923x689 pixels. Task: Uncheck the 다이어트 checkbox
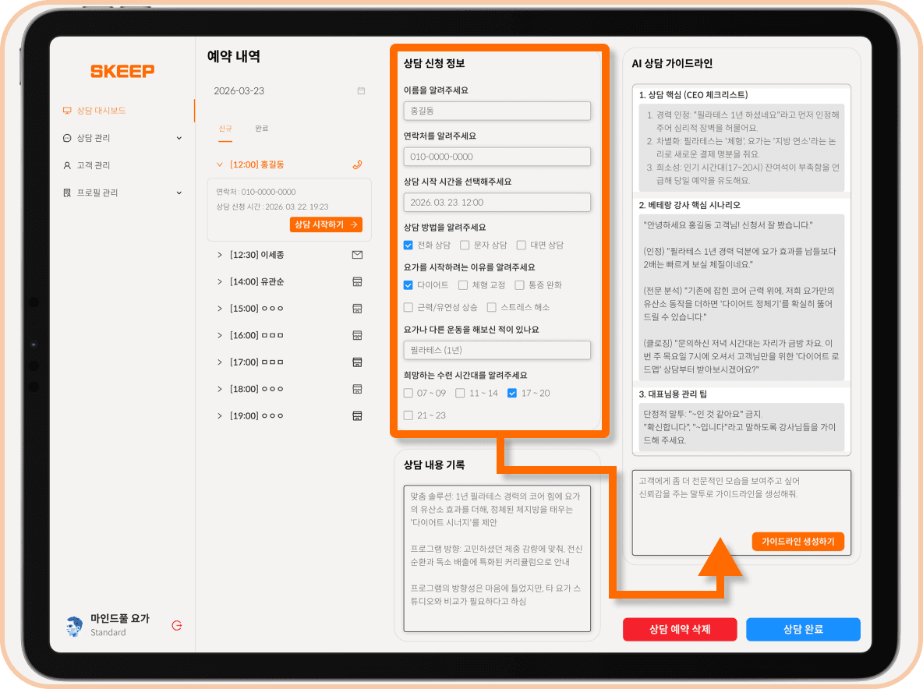coord(408,285)
